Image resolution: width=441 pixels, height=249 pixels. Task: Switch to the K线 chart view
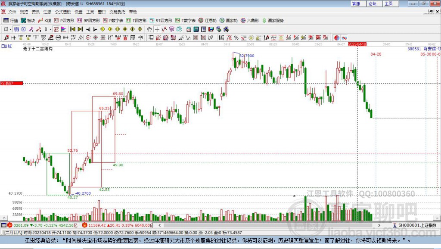coord(44,21)
